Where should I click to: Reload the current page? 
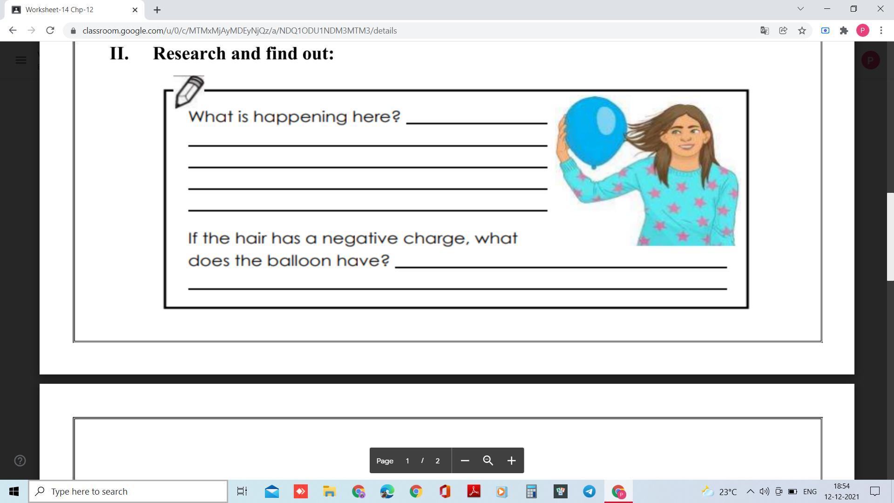50,31
